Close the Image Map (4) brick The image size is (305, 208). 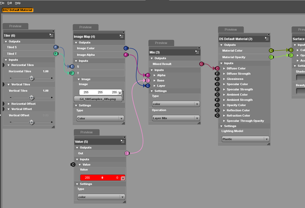[x=124, y=32]
